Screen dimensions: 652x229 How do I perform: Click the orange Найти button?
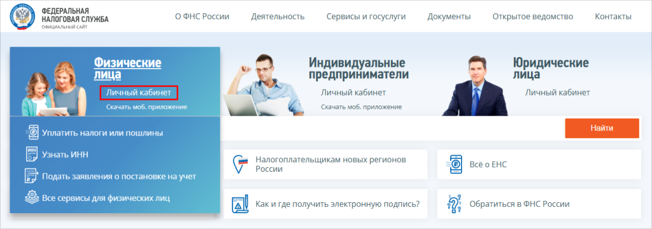(602, 128)
